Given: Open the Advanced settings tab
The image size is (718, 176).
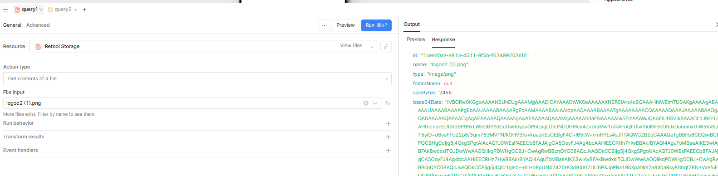Looking at the screenshot, I should click(x=38, y=25).
